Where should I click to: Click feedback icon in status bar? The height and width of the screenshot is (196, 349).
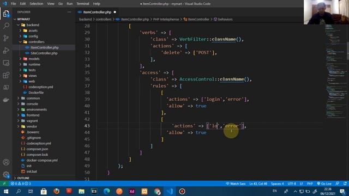pyautogui.click(x=338, y=183)
